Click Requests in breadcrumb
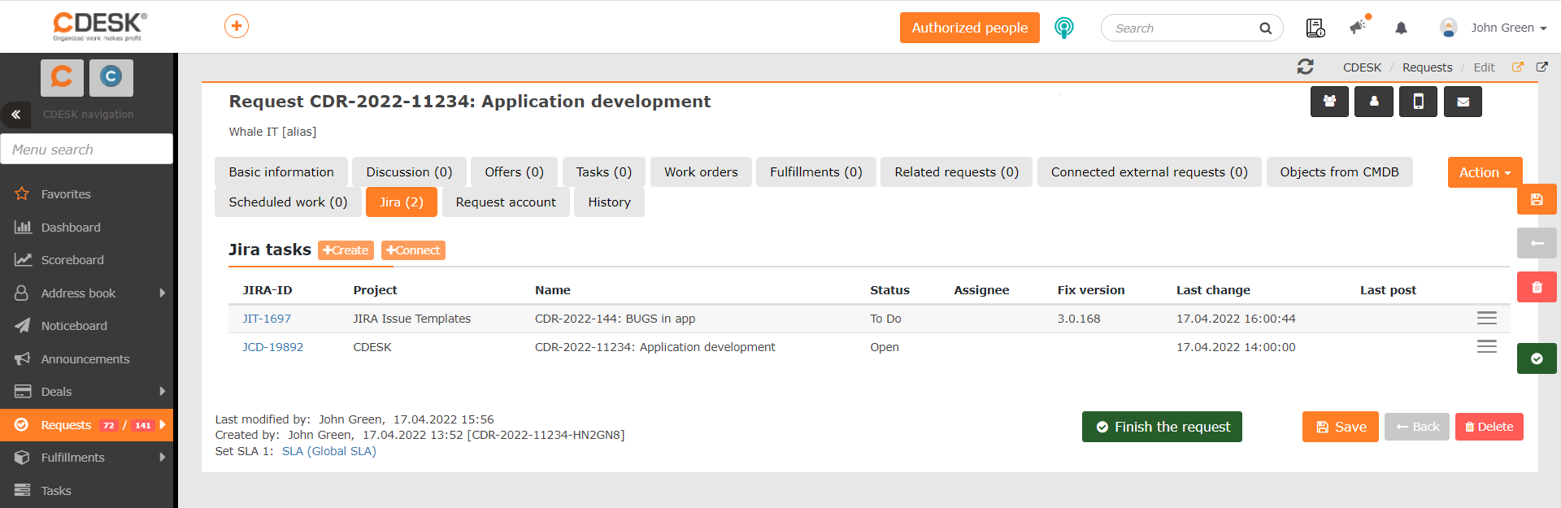 [x=1427, y=67]
